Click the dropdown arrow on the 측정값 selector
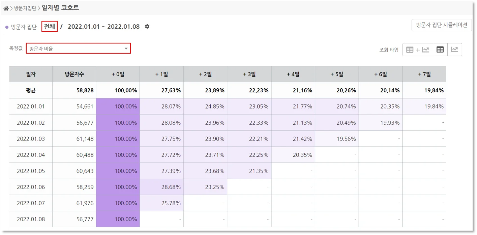 (x=126, y=48)
